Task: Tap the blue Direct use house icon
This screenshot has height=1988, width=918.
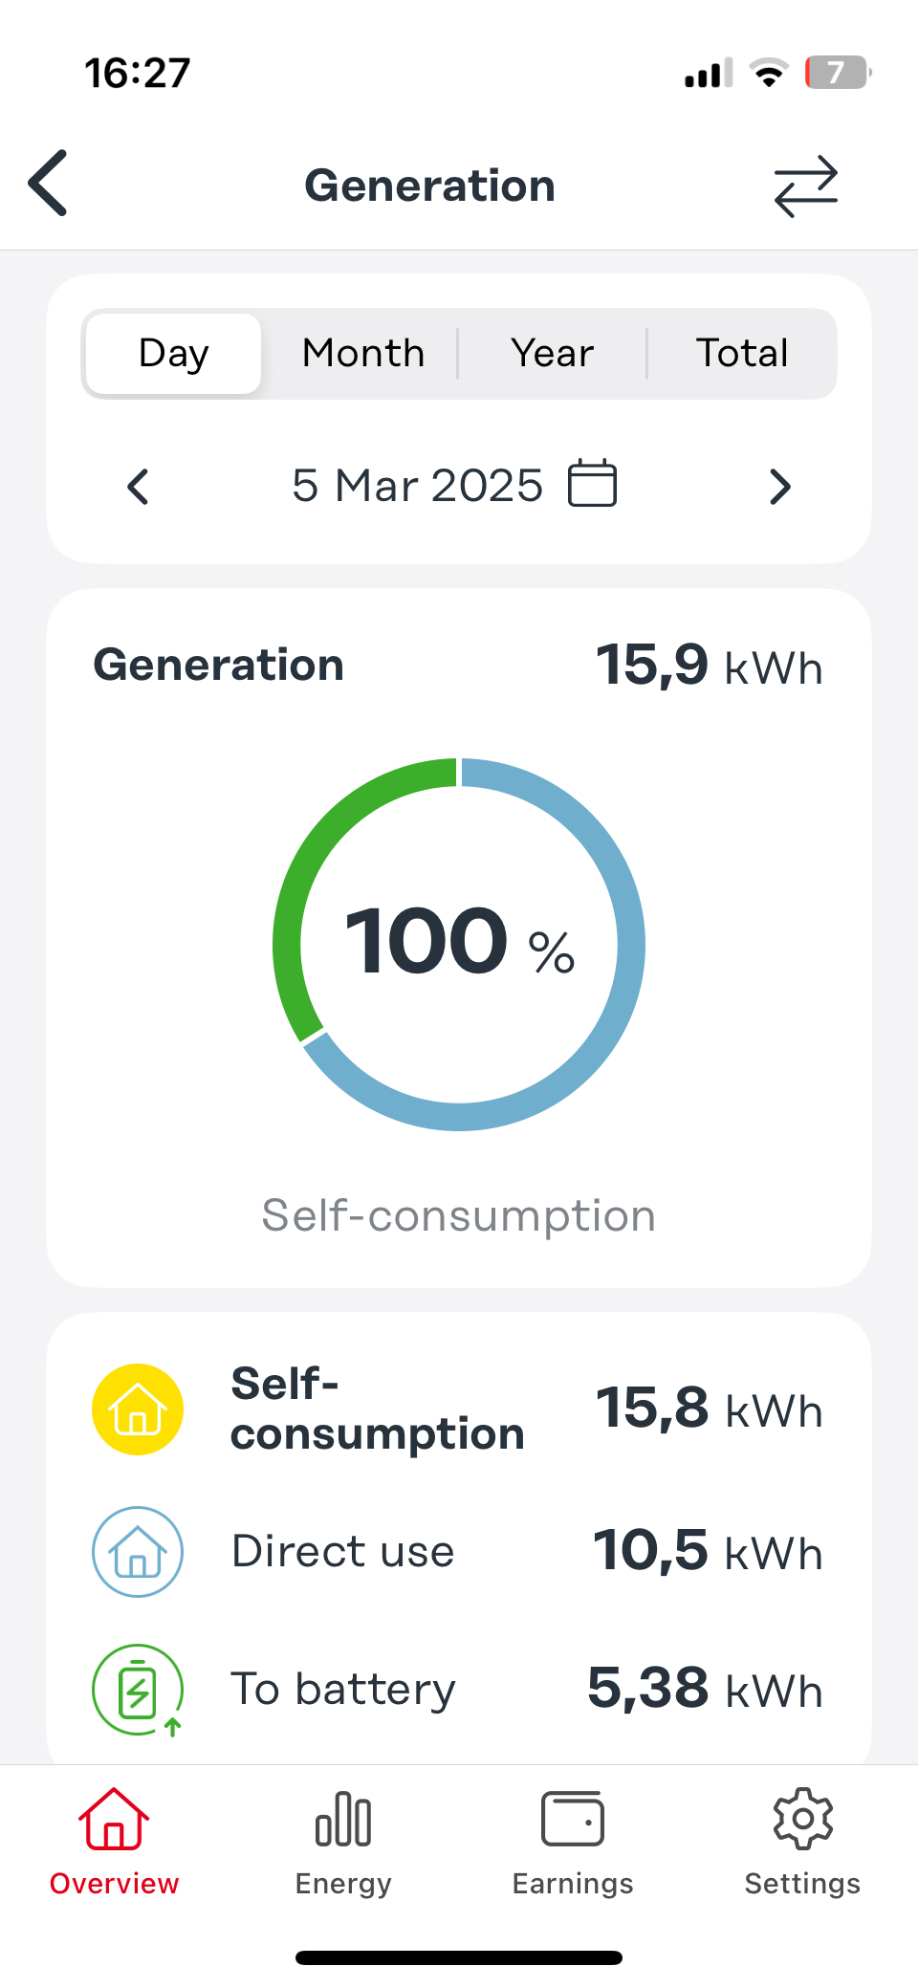Action: point(138,1552)
